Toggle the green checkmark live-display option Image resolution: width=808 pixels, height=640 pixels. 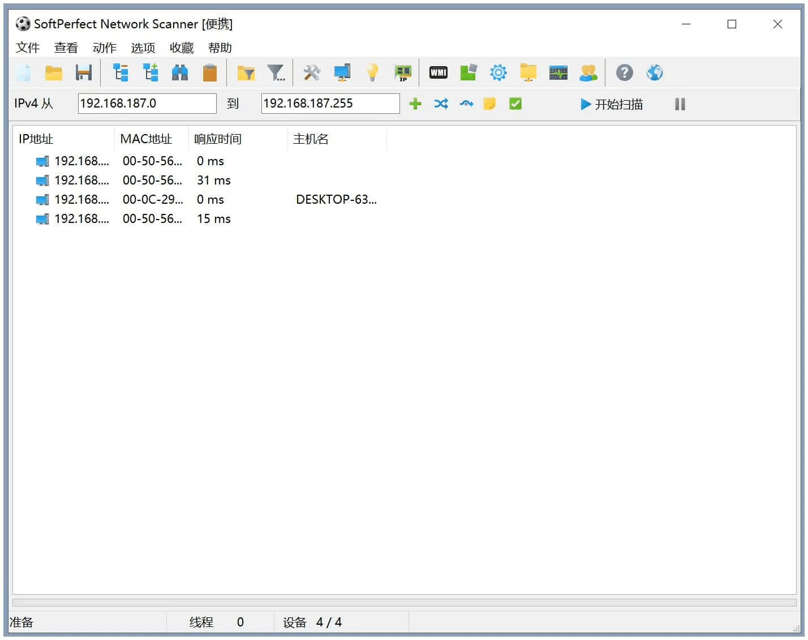click(515, 104)
